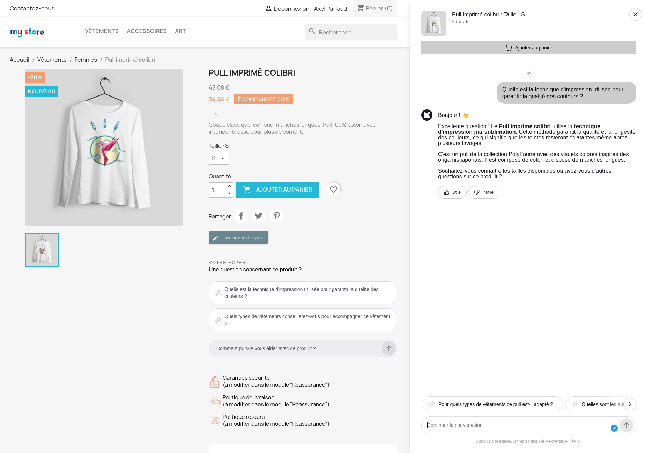
Task: Send message with the arrow send control
Action: pos(627,425)
